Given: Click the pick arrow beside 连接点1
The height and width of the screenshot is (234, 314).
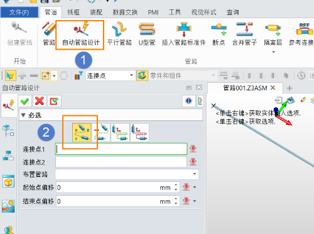Looking at the screenshot, I should point(193,149).
